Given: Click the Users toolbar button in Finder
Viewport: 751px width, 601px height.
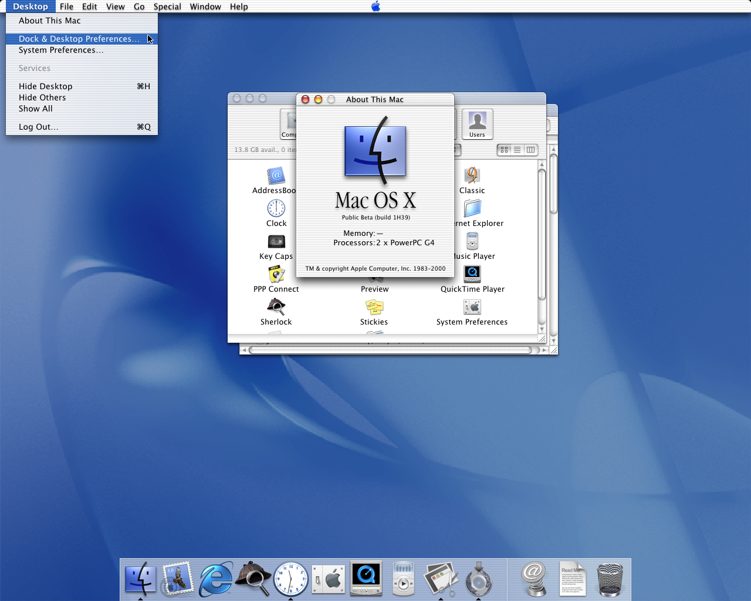Looking at the screenshot, I should tap(478, 124).
